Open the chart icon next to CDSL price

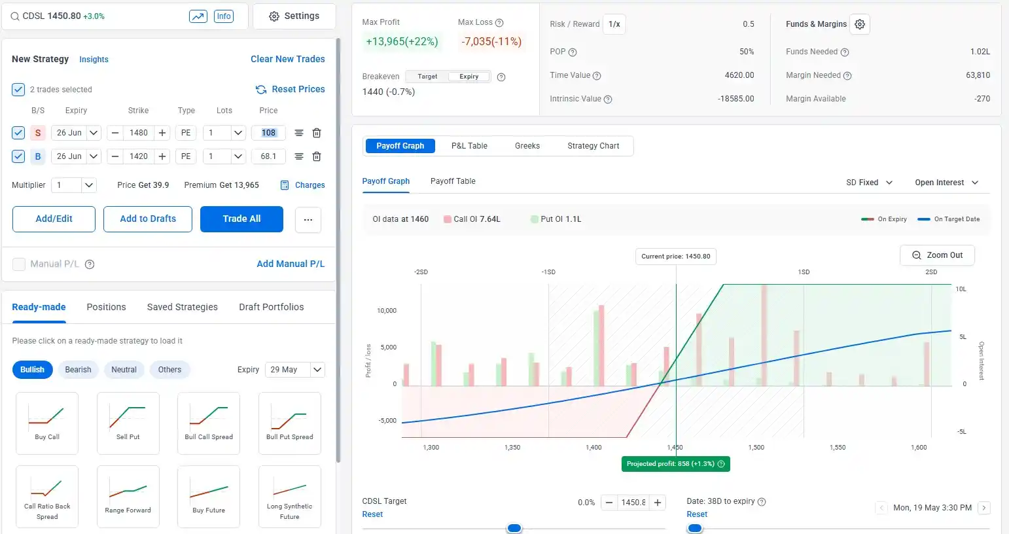[198, 16]
